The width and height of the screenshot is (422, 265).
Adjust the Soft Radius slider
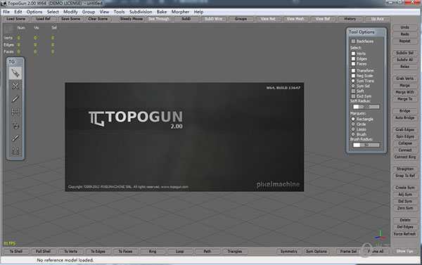click(366, 107)
